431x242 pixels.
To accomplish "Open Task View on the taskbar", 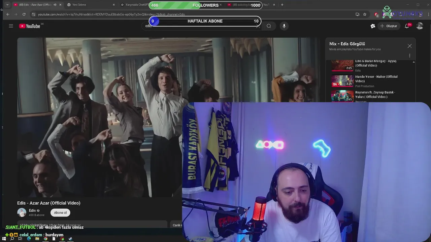I will [x=20, y=239].
